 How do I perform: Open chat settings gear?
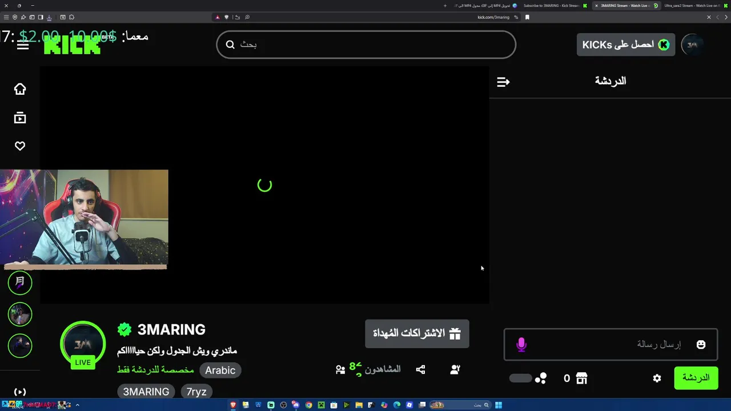pyautogui.click(x=657, y=378)
